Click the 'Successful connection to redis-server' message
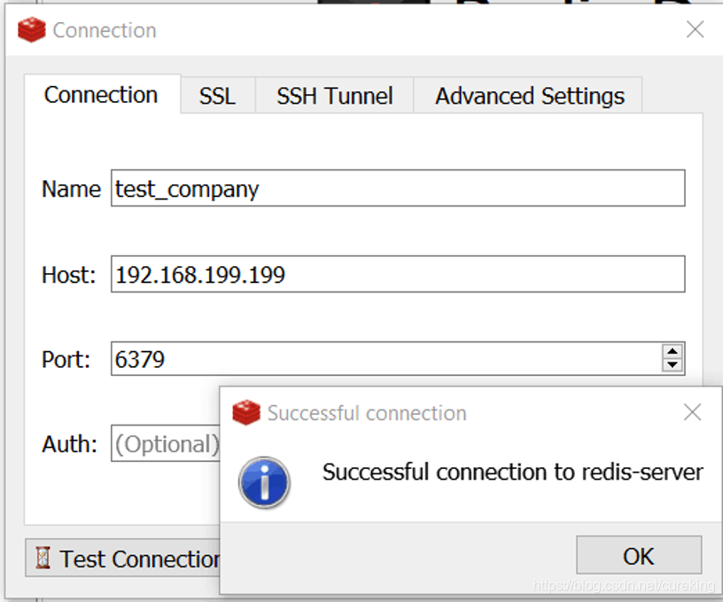723x602 pixels. [x=513, y=472]
